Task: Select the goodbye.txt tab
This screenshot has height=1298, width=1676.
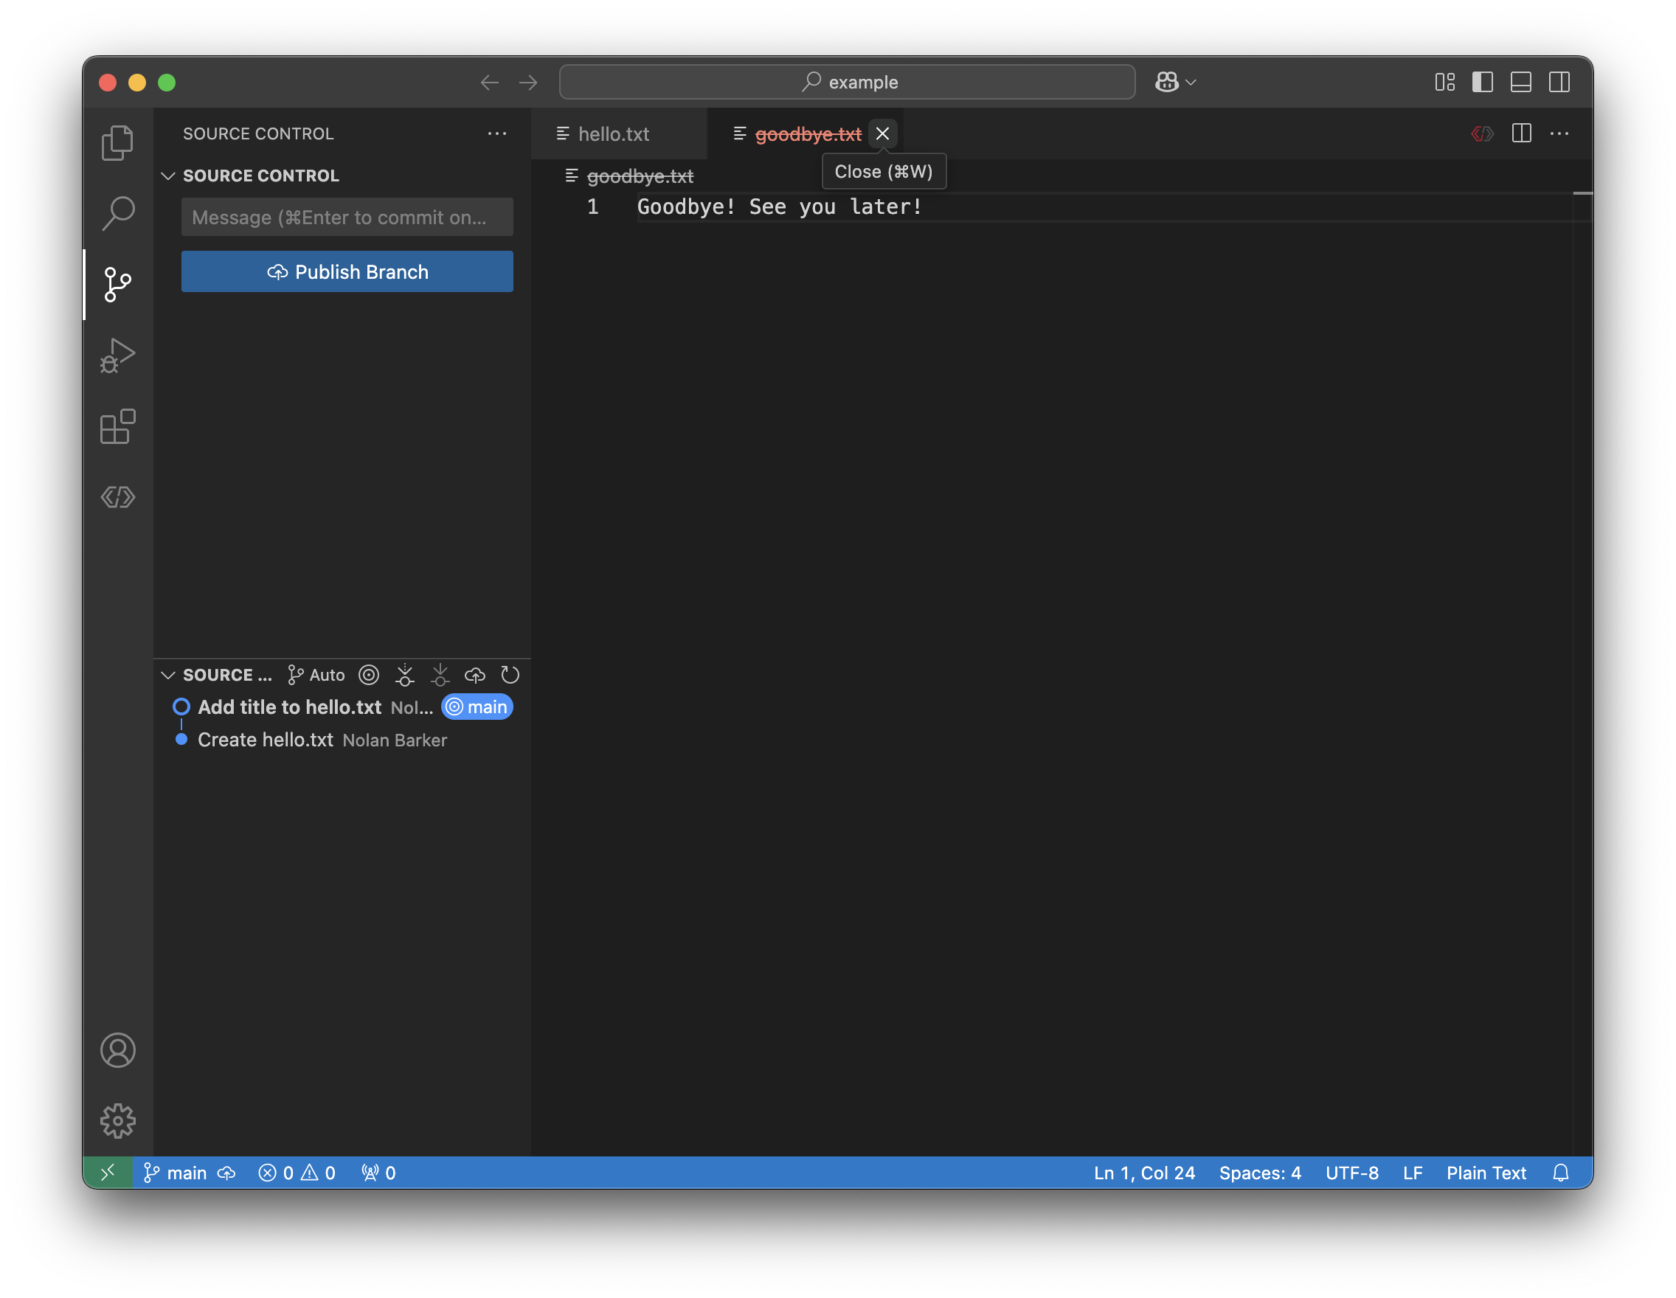Action: tap(807, 134)
